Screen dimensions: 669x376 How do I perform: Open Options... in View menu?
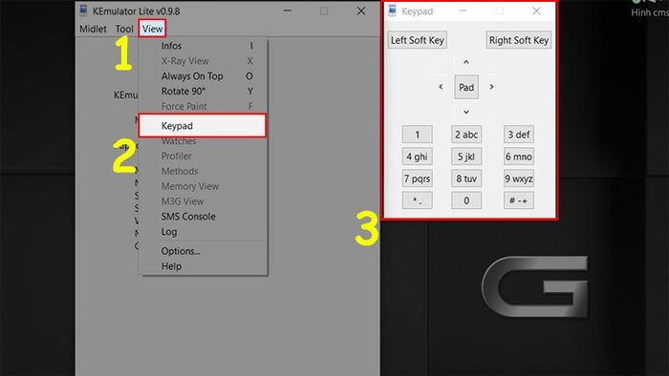click(x=203, y=251)
